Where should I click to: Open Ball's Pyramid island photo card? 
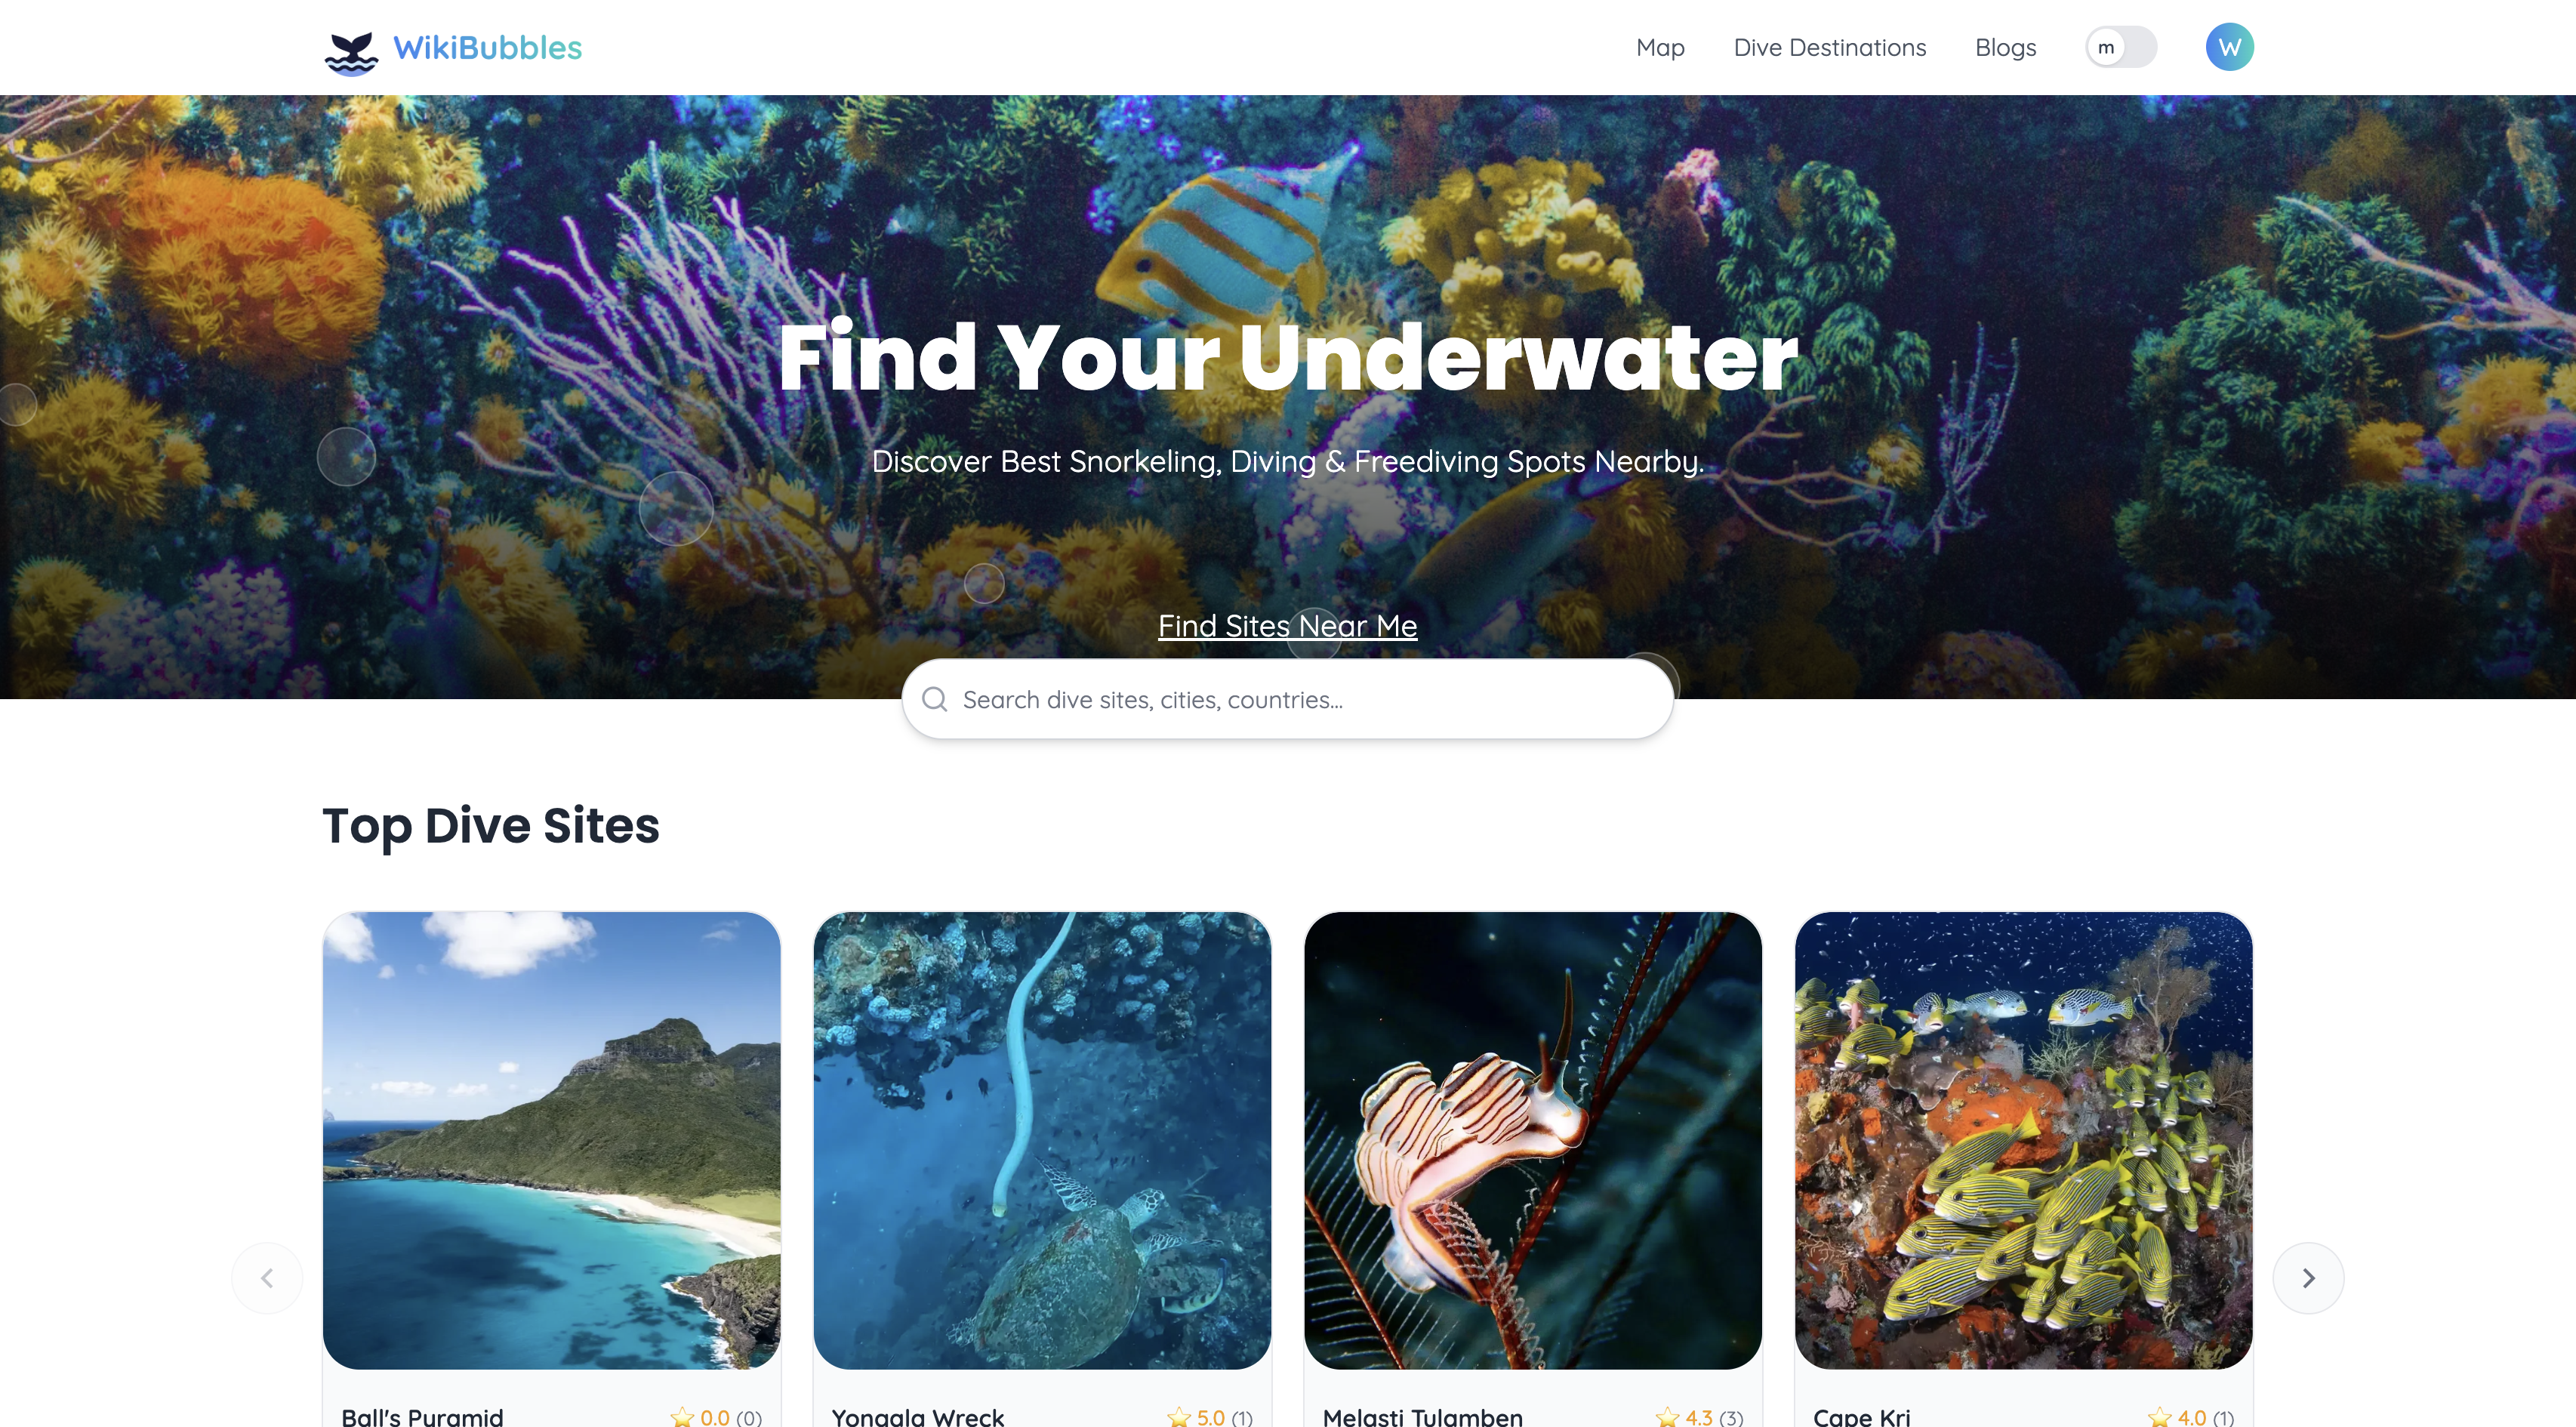pyautogui.click(x=551, y=1140)
